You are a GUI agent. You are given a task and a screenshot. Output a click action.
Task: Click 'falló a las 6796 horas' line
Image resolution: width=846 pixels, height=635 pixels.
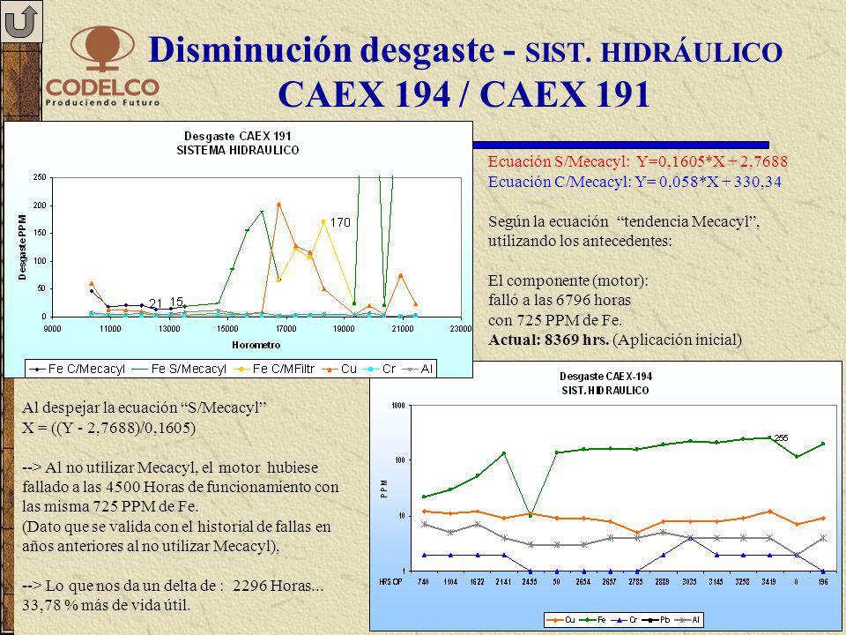point(560,300)
